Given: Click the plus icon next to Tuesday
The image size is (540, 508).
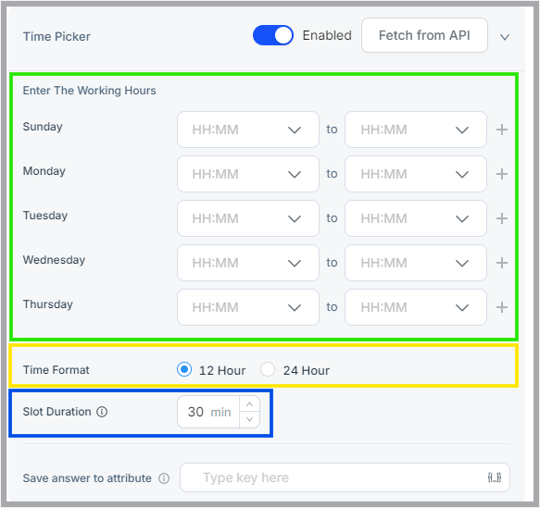Looking at the screenshot, I should [x=502, y=218].
